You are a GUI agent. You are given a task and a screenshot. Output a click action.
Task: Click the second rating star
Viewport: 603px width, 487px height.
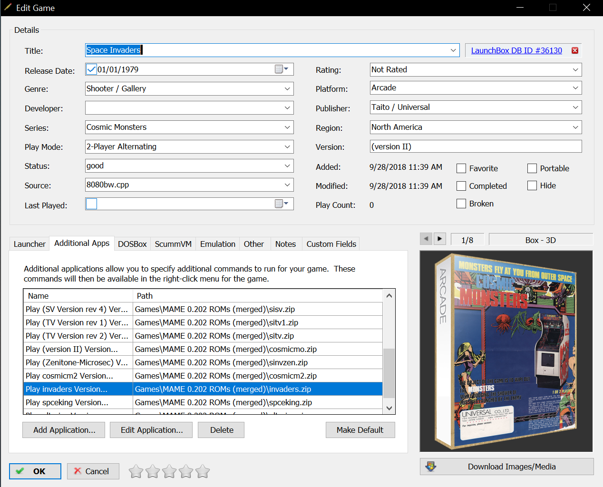(153, 471)
